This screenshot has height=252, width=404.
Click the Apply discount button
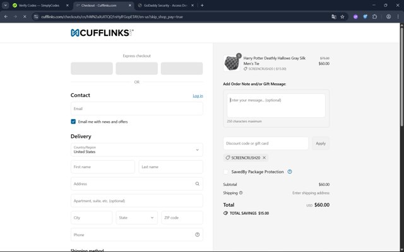pyautogui.click(x=321, y=143)
